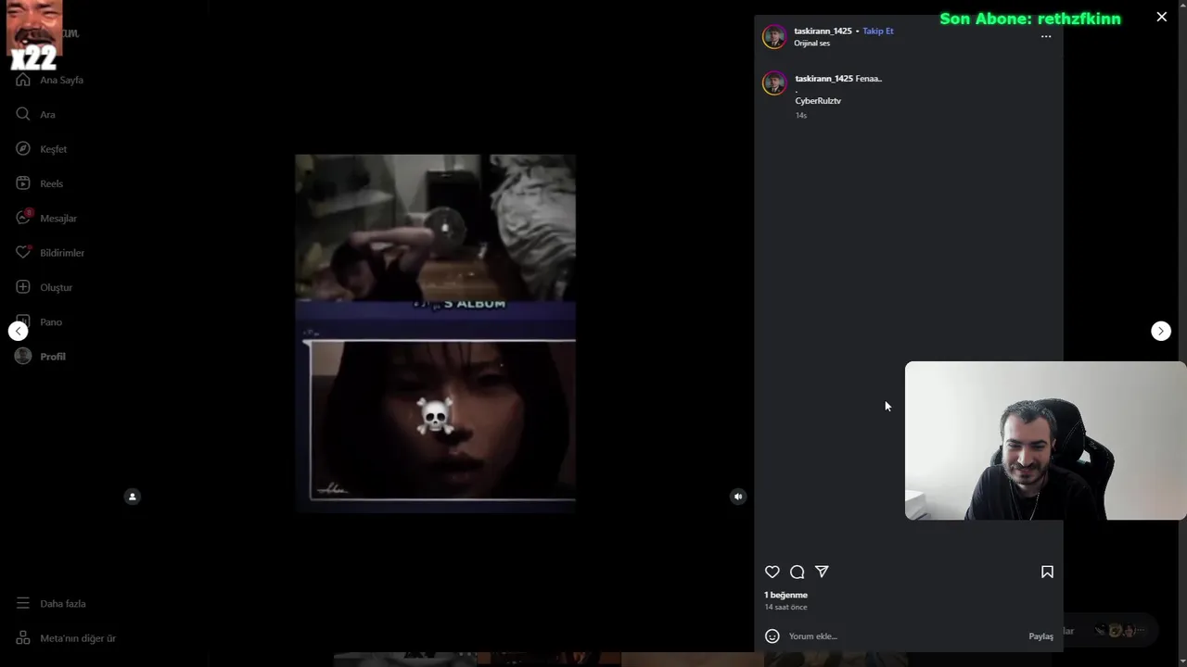Open Ana Sayfa home icon in sidebar
1187x667 pixels.
click(23, 80)
